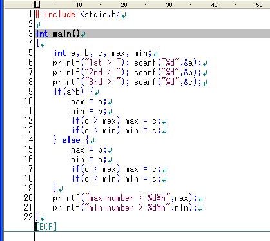Screen dimensions: 270x241
Task: Select line number 3 in gutter
Action: point(30,34)
